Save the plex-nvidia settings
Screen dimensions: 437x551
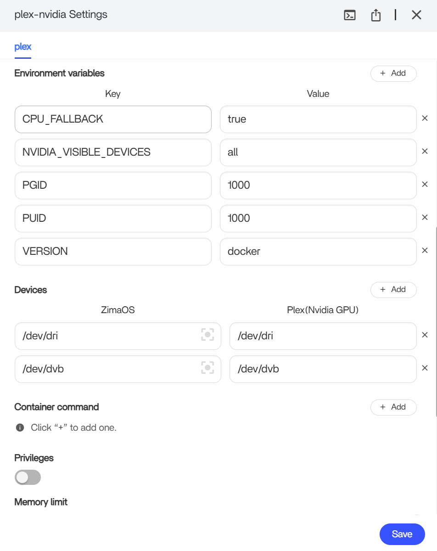pos(402,534)
